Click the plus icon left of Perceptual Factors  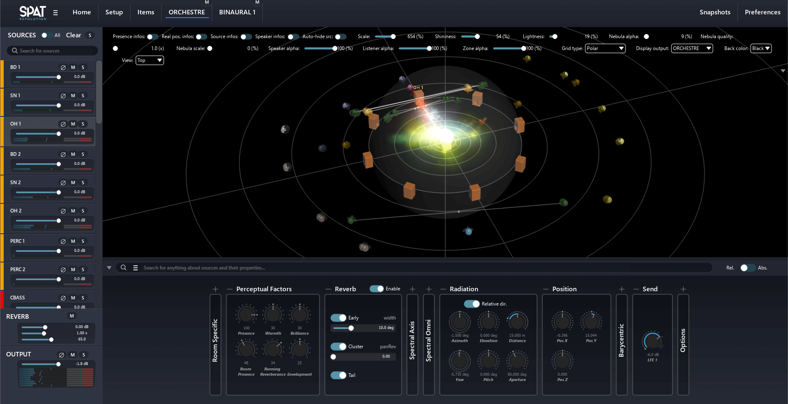[x=215, y=289]
